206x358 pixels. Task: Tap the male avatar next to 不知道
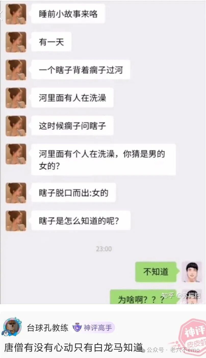[x=192, y=272]
